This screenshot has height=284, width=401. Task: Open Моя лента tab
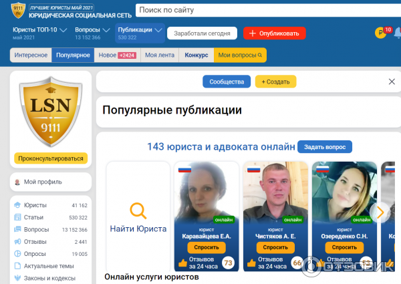tap(160, 55)
